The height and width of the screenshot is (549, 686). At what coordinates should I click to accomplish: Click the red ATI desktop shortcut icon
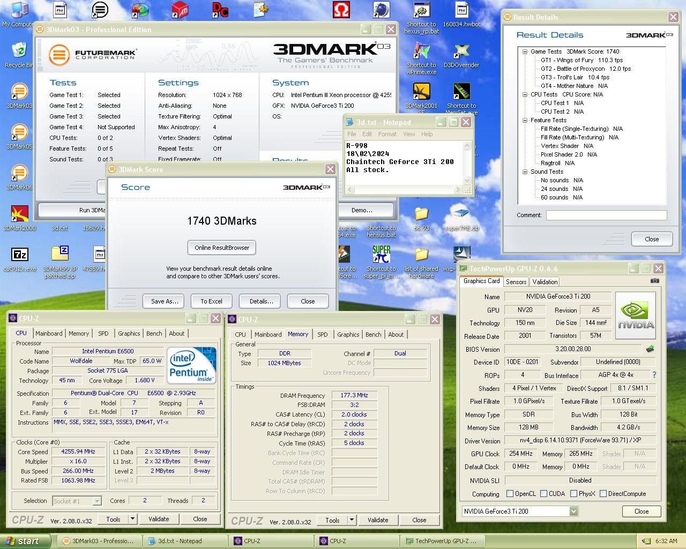(180, 10)
